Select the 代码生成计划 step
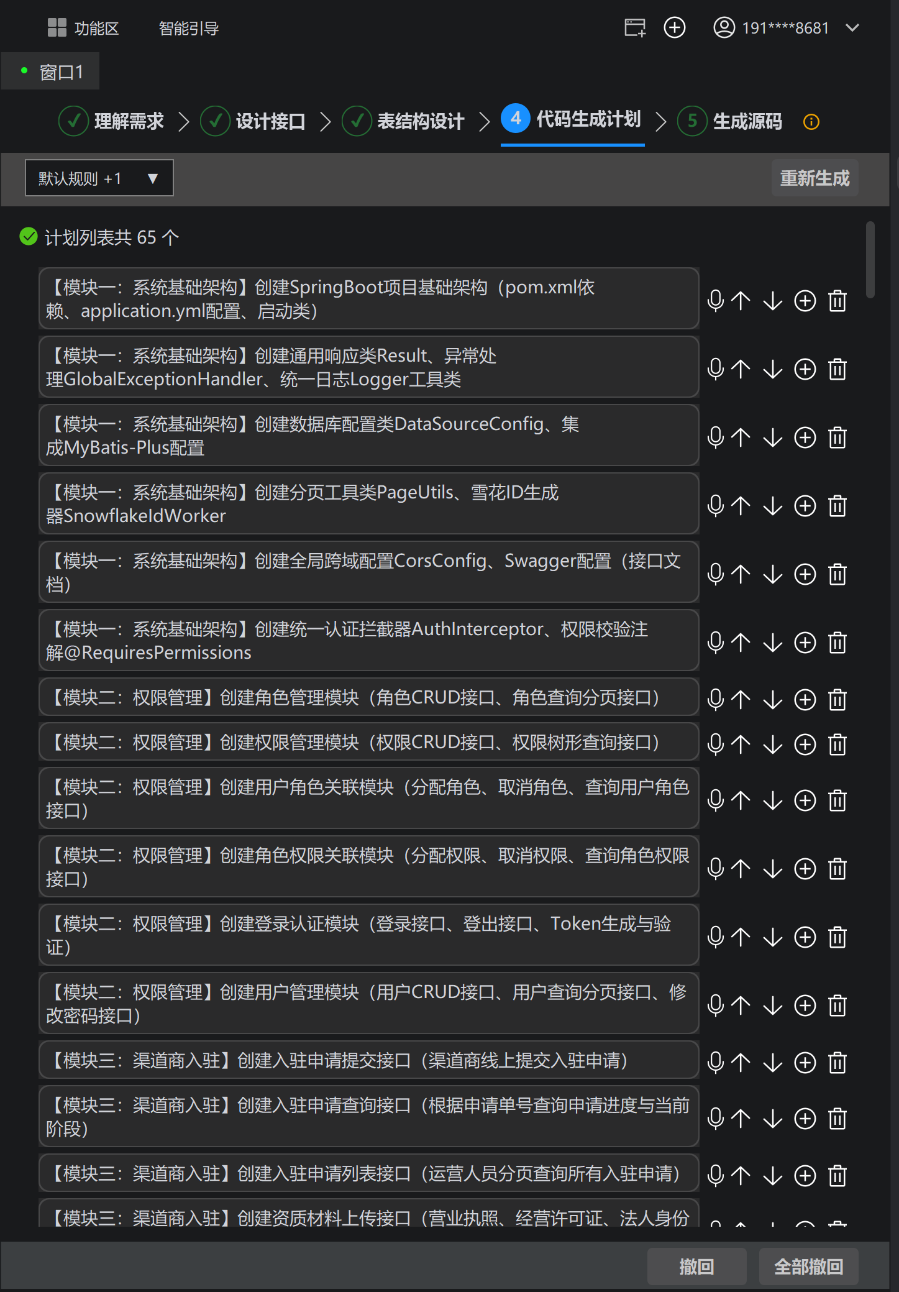 click(x=572, y=119)
